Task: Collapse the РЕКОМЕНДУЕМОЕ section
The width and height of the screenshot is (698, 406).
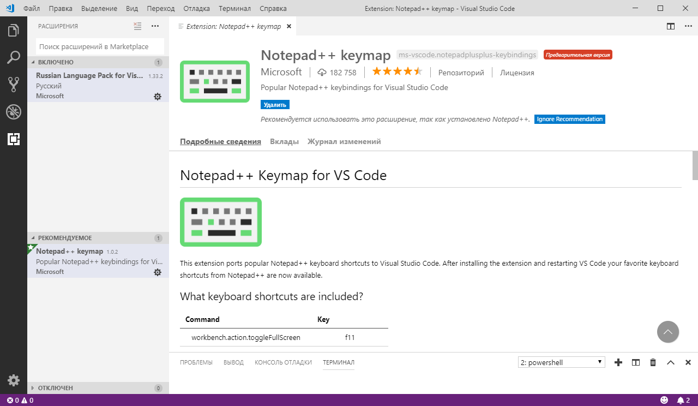Action: click(x=98, y=238)
